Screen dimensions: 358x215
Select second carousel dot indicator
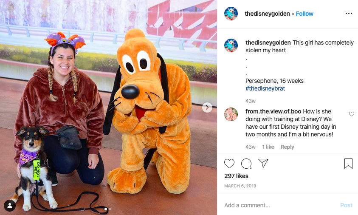coord(110,209)
